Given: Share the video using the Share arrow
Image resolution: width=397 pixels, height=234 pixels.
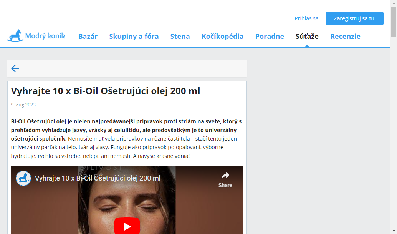Looking at the screenshot, I should click(x=225, y=179).
